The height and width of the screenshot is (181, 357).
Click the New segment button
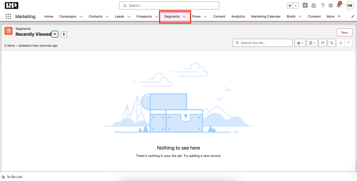pyautogui.click(x=344, y=32)
